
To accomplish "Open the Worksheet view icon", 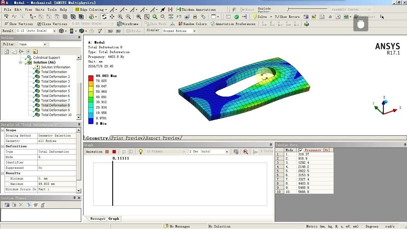I will pos(355,17).
